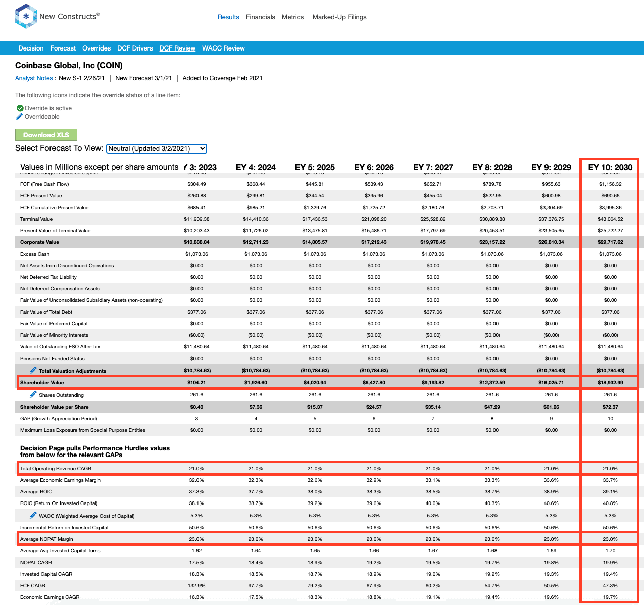644x605 pixels.
Task: Click FCF (Free Cash Flow) row label
Action: 44,184
